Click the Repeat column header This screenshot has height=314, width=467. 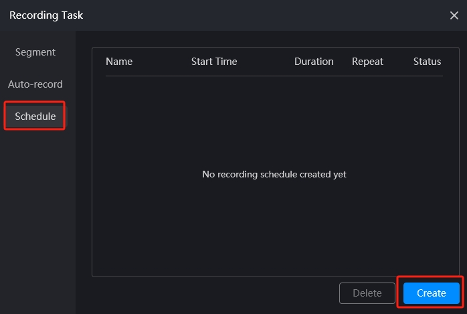pyautogui.click(x=367, y=62)
